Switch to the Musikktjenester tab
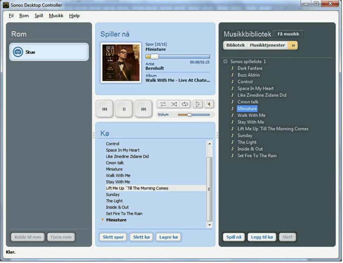This screenshot has width=343, height=263. click(267, 45)
